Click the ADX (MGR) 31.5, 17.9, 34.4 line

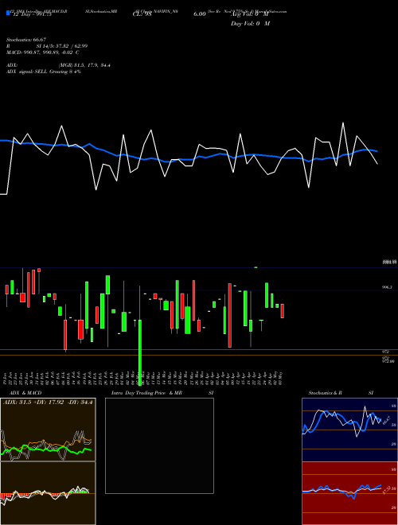58,65
